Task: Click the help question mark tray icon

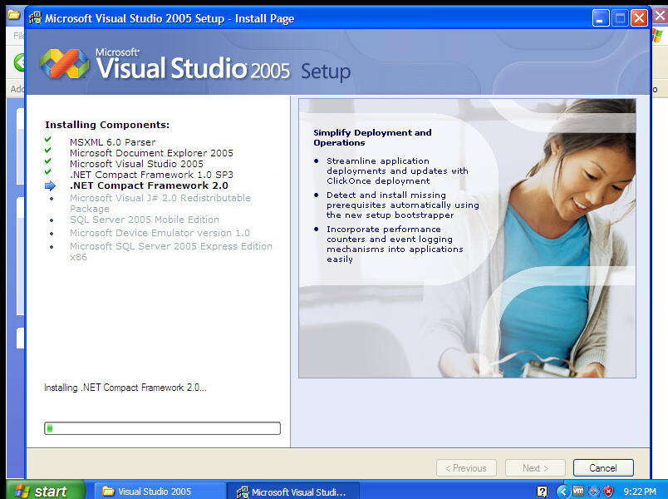Action: 542,492
